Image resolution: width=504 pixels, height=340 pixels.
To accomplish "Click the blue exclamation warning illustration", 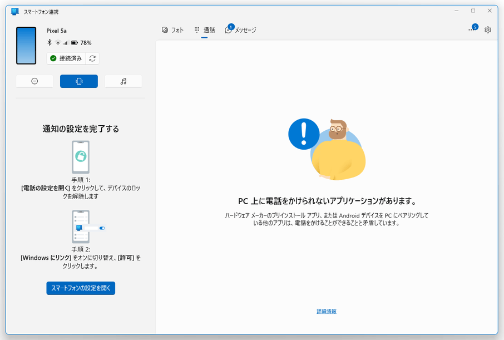I will (x=304, y=134).
